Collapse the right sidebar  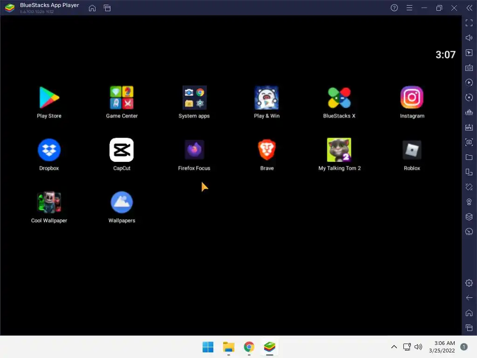(470, 8)
